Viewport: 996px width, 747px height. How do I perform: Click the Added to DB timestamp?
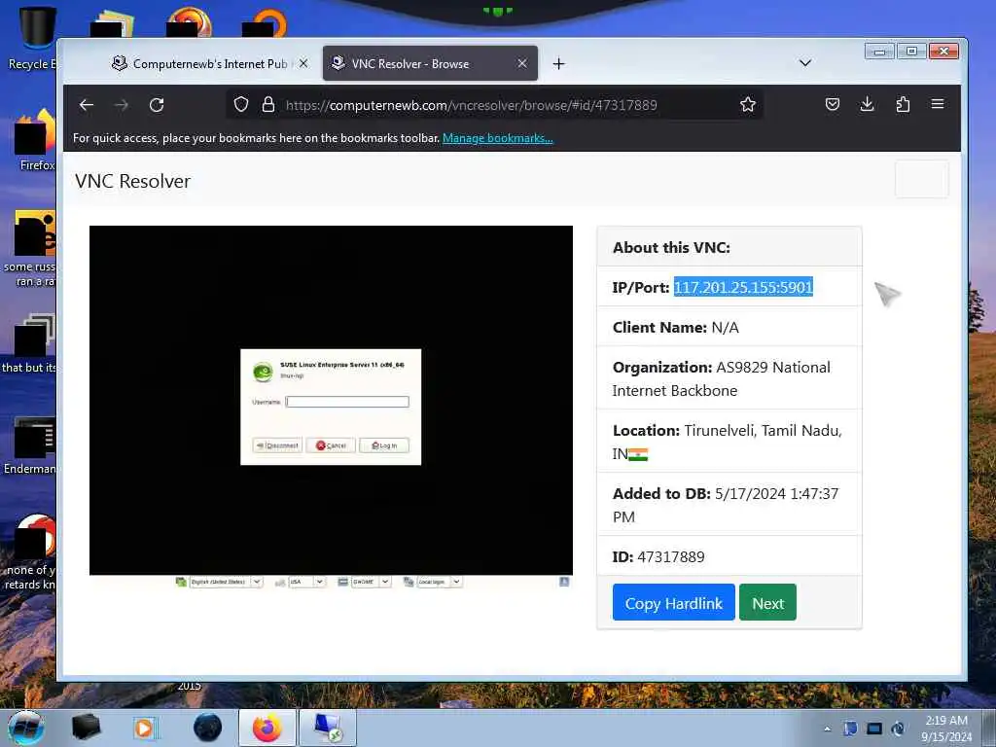(726, 505)
